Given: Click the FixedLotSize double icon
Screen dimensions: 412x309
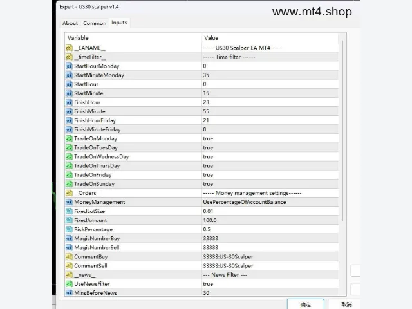Looking at the screenshot, I should [x=69, y=211].
